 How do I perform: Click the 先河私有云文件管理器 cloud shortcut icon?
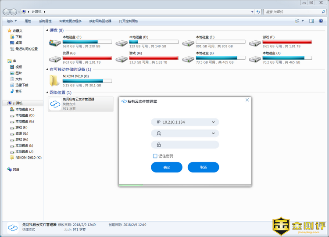[55, 104]
